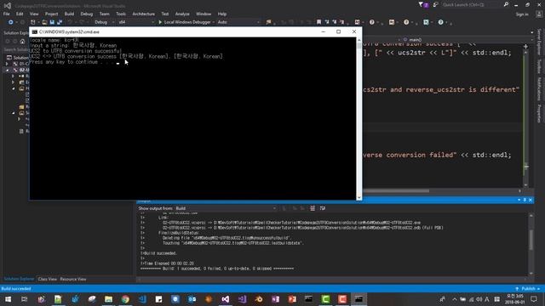The width and height of the screenshot is (545, 306).
Task: Click the Publish button in status bar
Action: pos(528,289)
